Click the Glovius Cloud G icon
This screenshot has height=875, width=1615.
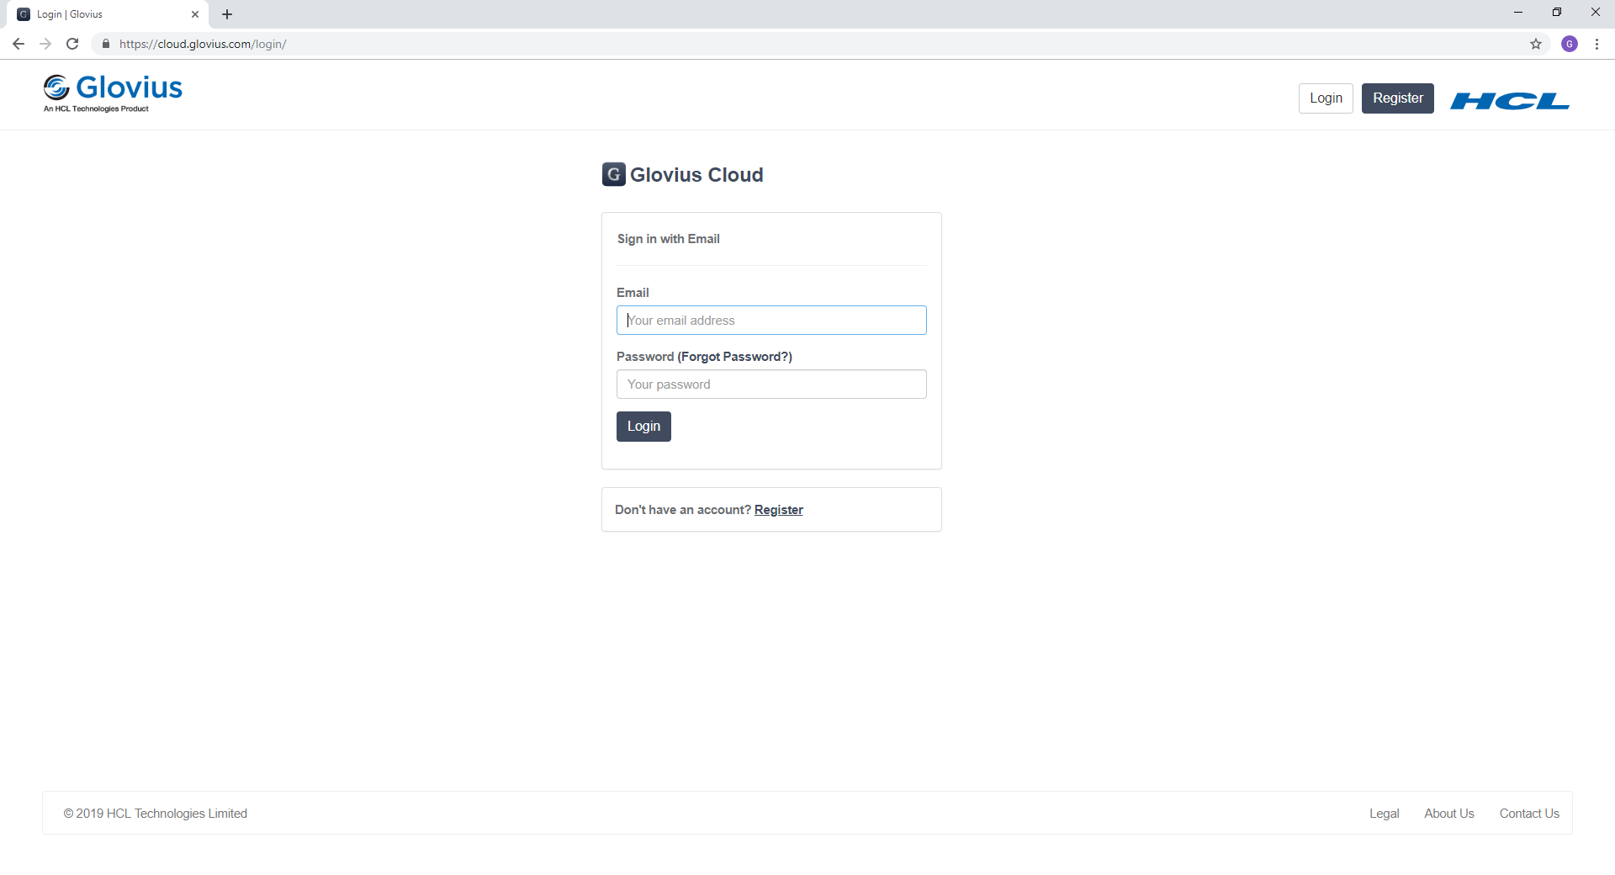(x=614, y=174)
